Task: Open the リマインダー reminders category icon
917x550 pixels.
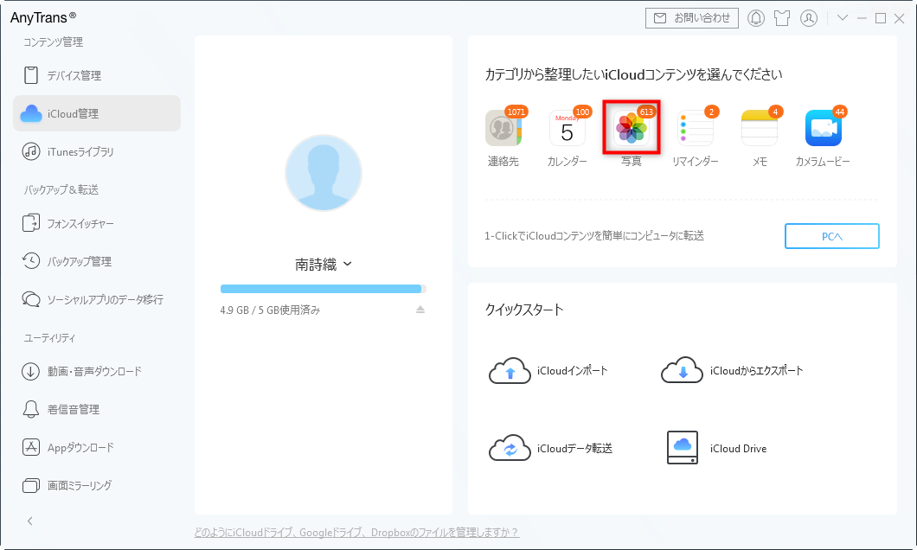Action: click(x=696, y=128)
